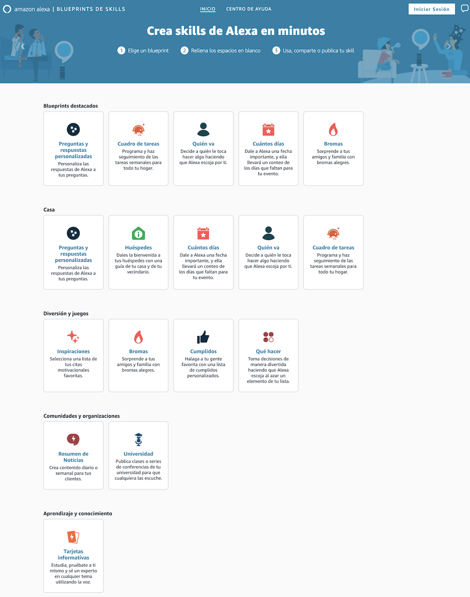Click the Amazon Alexa logo in header

pos(26,9)
